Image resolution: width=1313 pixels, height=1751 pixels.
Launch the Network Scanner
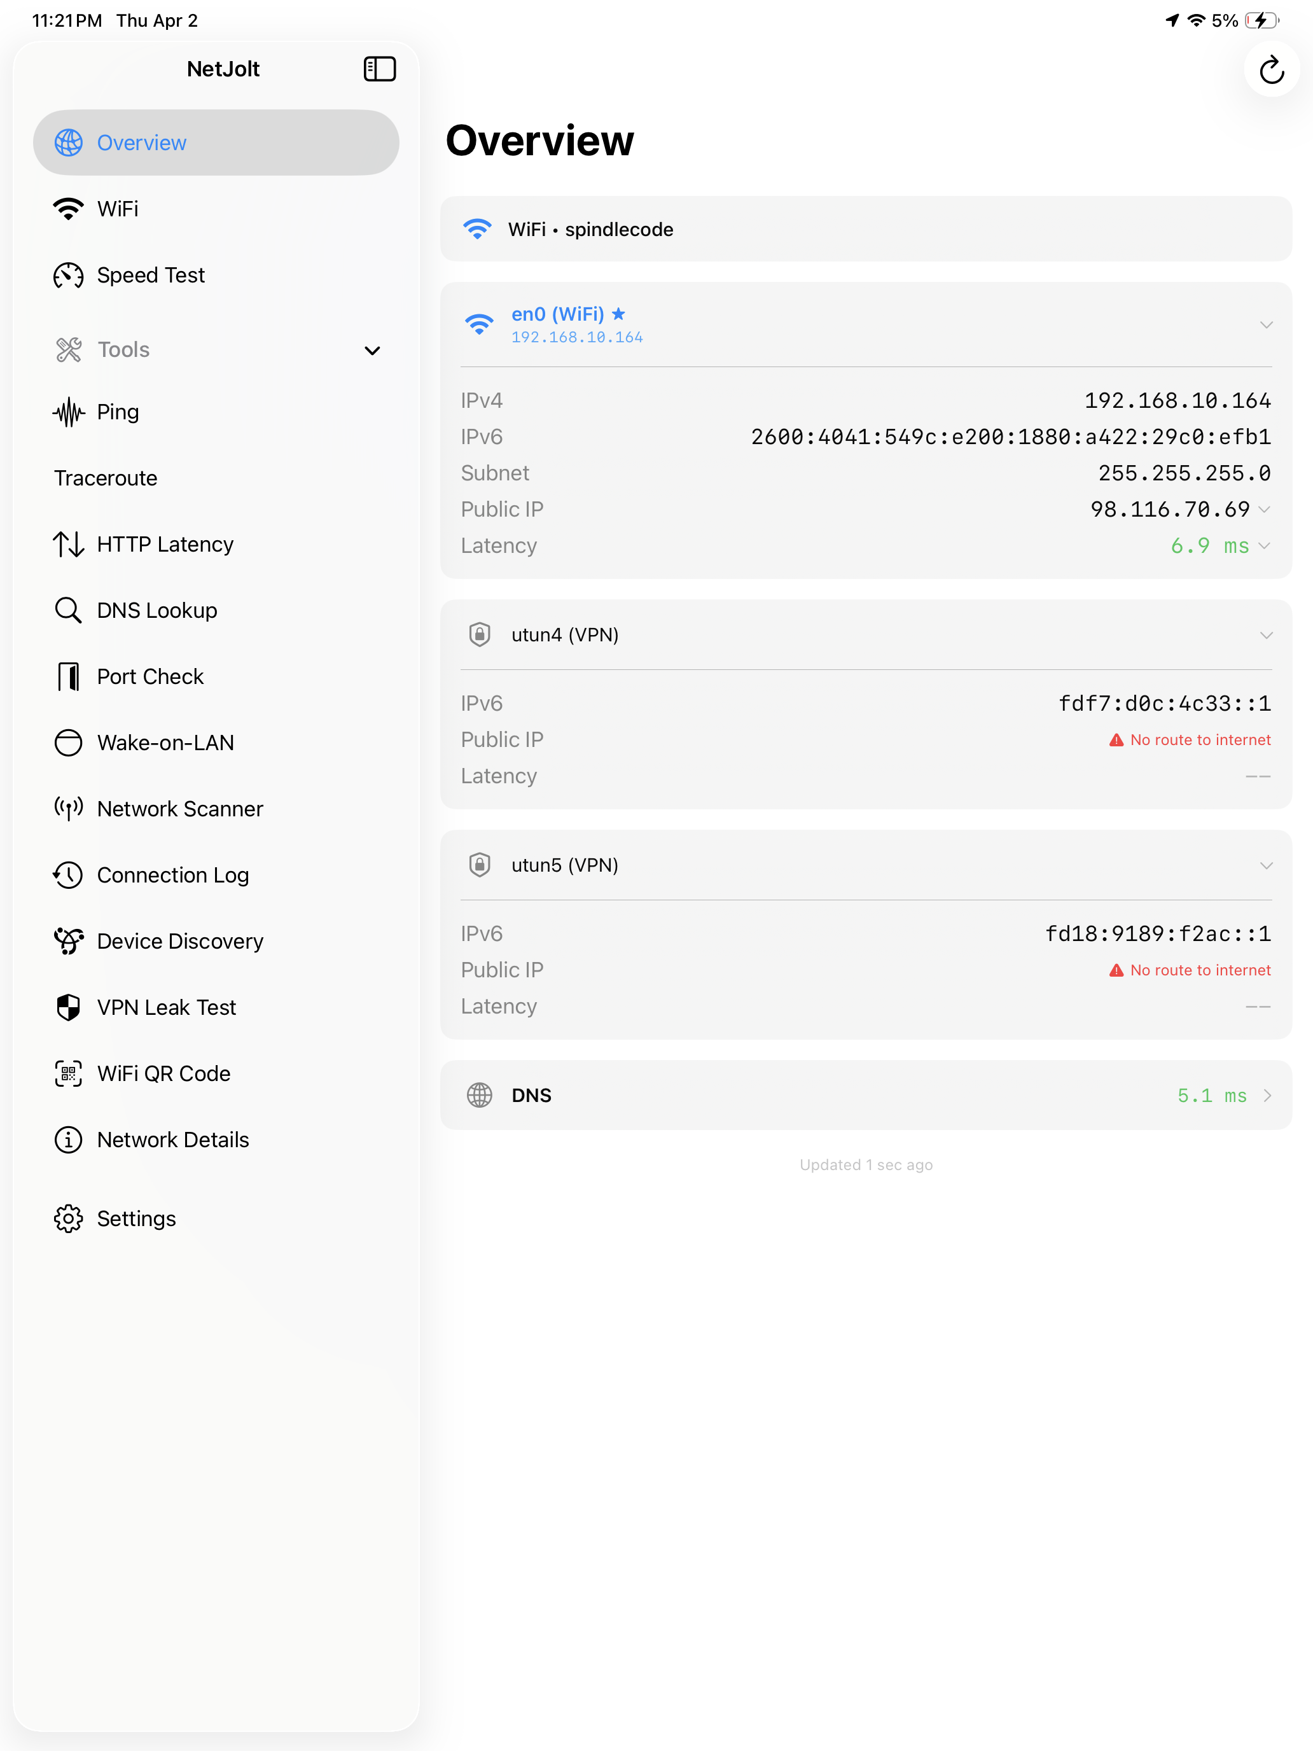coord(179,808)
